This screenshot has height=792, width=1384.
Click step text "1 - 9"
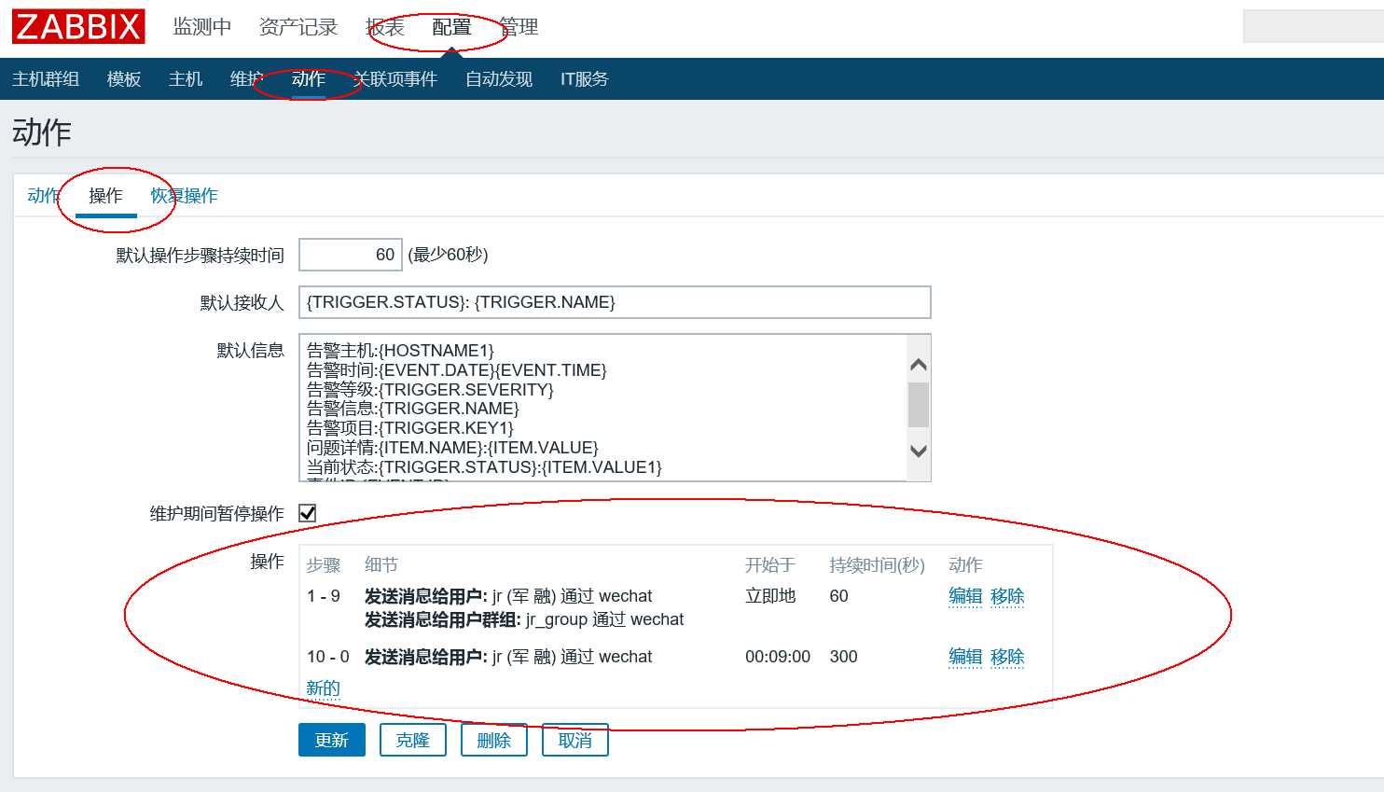point(324,596)
